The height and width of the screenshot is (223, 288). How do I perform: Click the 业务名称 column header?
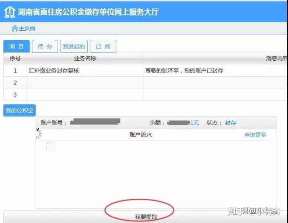[x=85, y=58]
